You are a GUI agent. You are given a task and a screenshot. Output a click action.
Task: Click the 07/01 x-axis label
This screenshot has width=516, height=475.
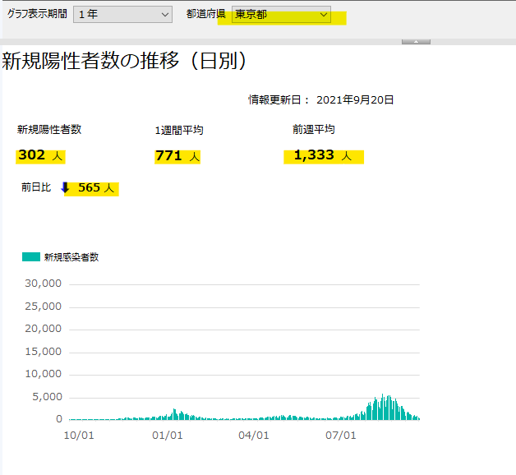coord(340,436)
